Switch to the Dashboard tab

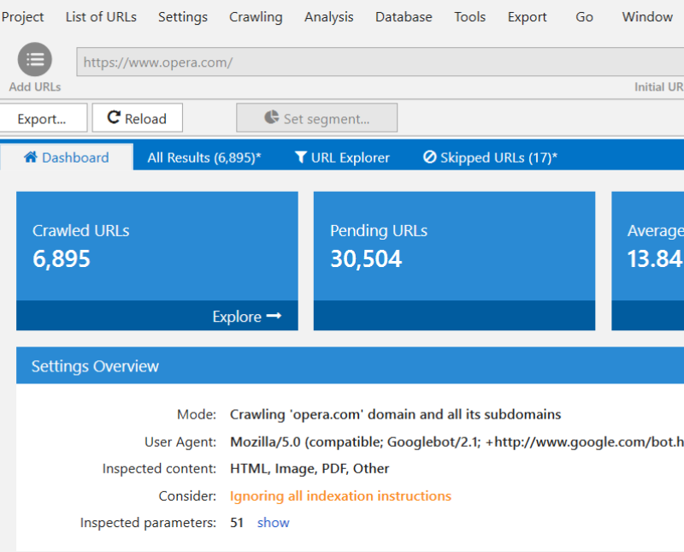67,157
